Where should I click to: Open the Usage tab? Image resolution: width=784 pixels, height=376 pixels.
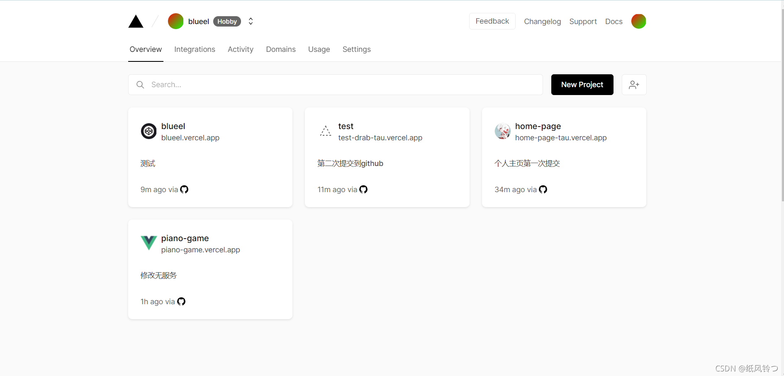point(319,49)
